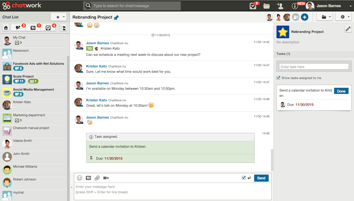
Task: Insert an emoticon in message
Action: tap(79, 178)
